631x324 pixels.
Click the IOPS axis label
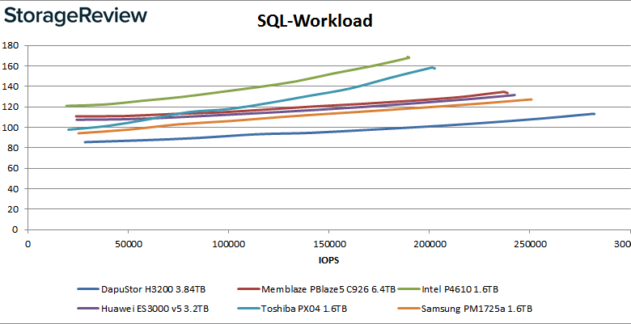(x=328, y=260)
